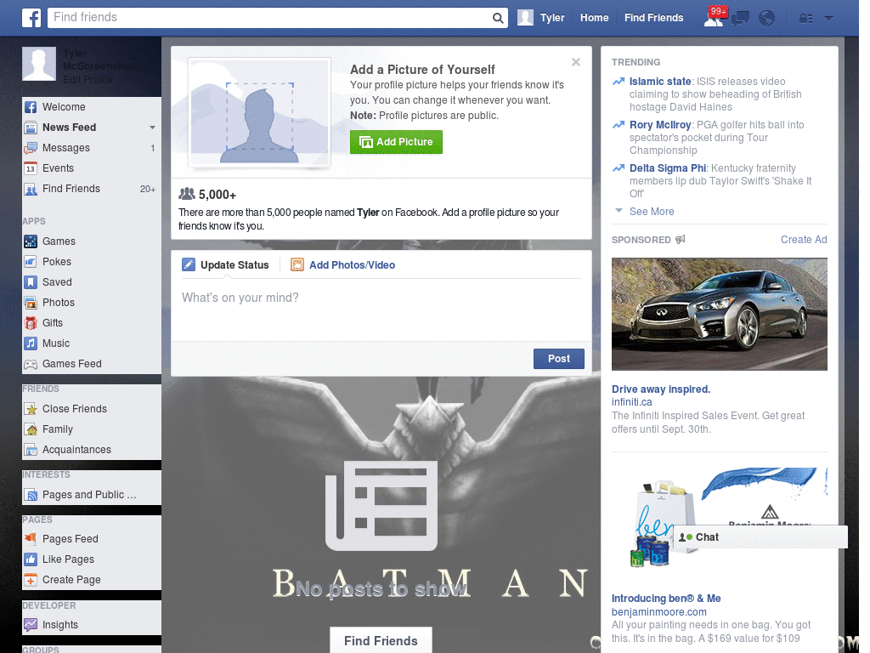Click the What's on your mind box

tap(381, 309)
